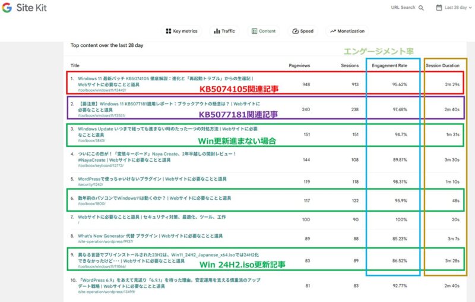Click the Sessions column header
This screenshot has height=302, width=475.
350,65
